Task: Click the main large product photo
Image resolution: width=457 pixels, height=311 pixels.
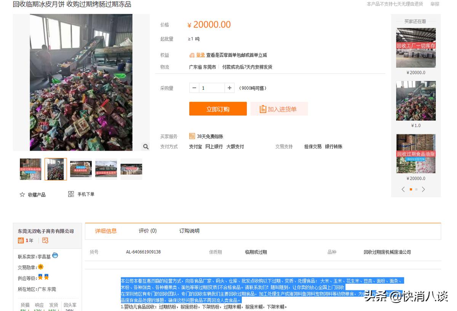Action: coord(81,82)
